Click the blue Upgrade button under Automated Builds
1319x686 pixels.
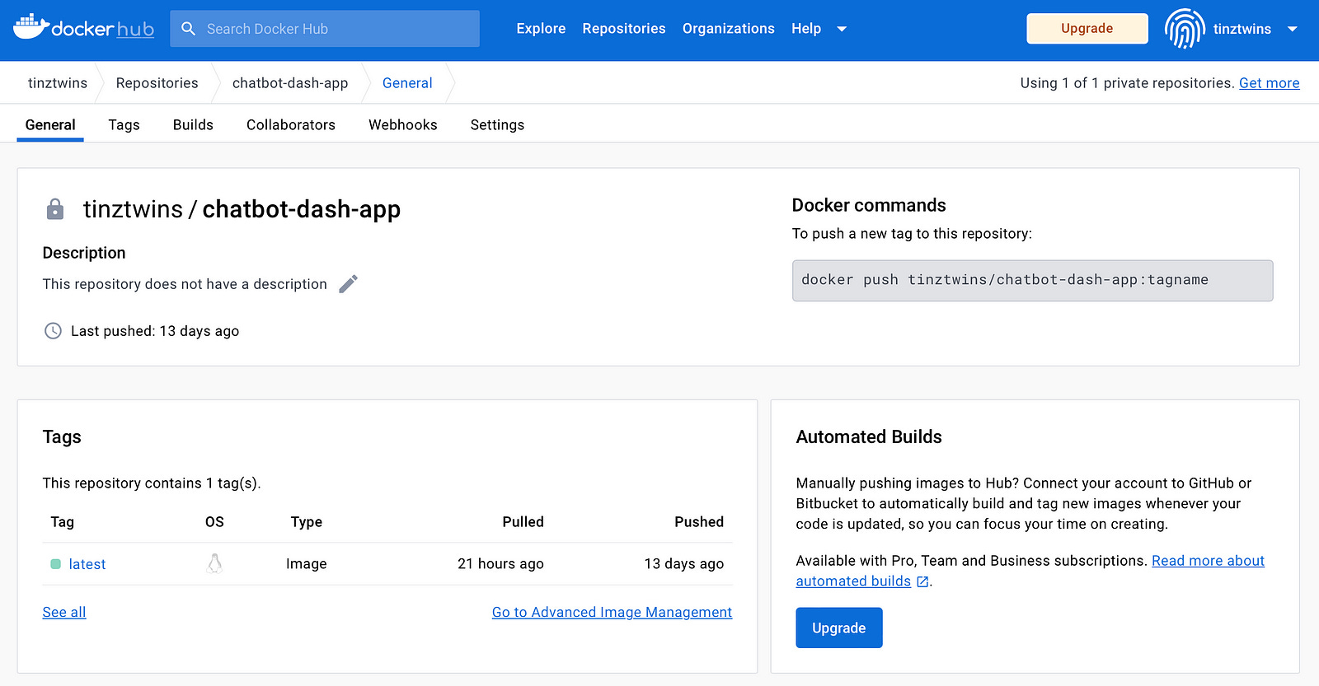coord(839,628)
